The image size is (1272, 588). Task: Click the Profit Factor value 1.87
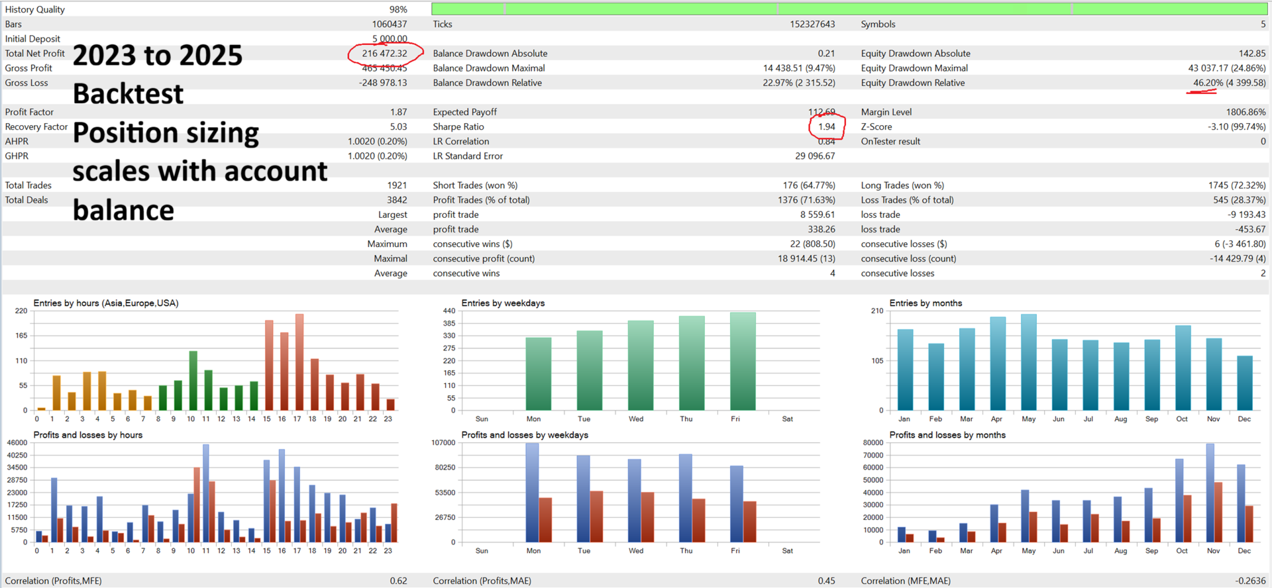[x=399, y=112]
